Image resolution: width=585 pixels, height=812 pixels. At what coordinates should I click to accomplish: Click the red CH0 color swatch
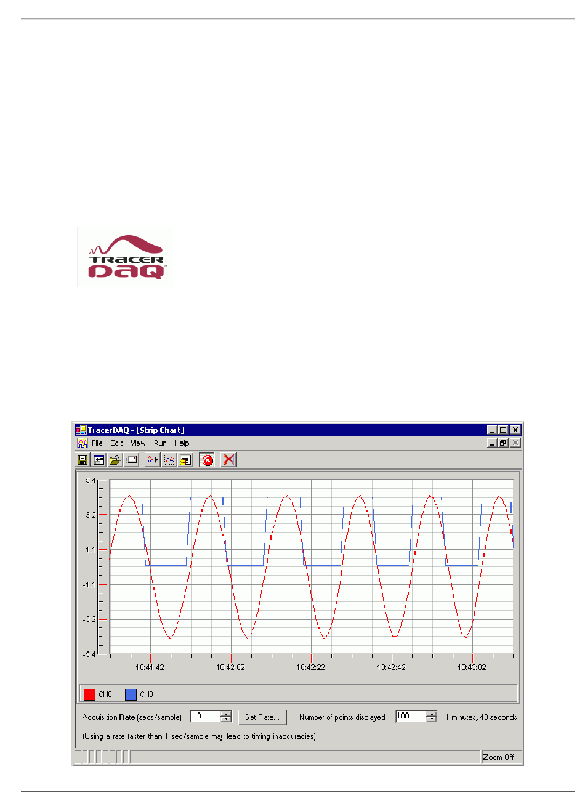tap(89, 694)
